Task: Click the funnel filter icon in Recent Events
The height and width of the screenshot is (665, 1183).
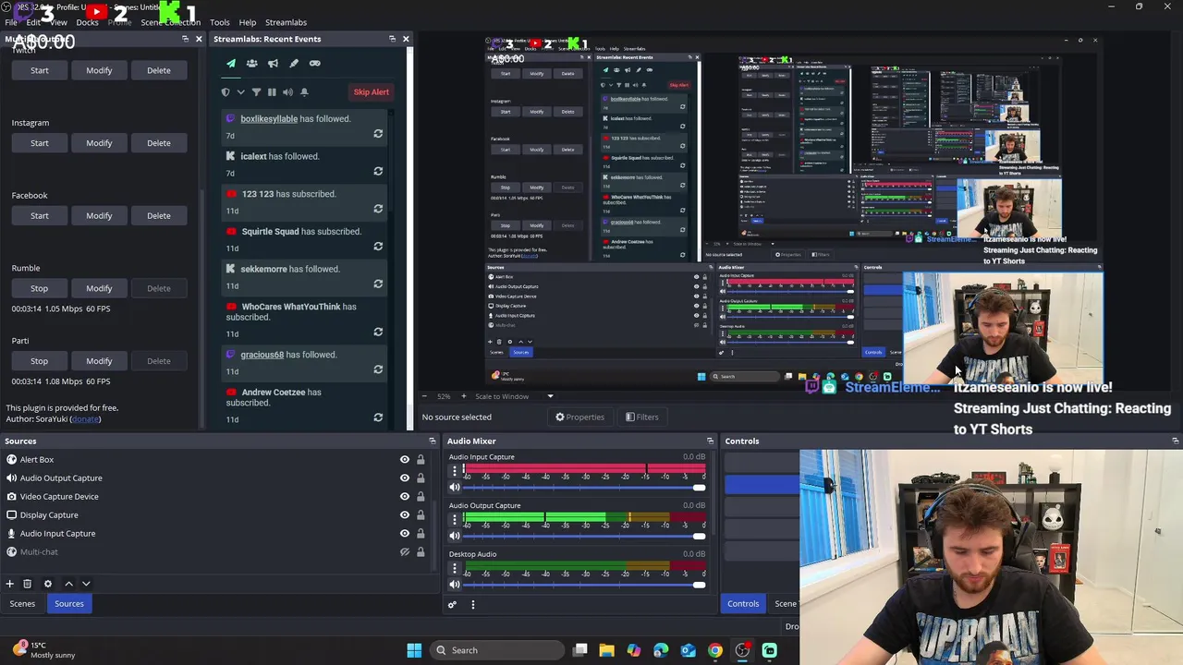Action: point(256,92)
